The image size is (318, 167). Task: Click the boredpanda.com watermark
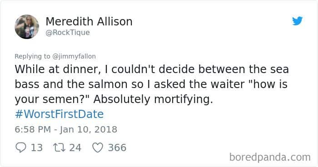coord(270,157)
